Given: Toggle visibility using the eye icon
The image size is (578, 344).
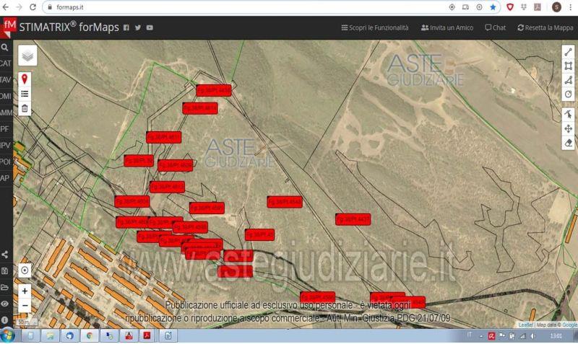Looking at the screenshot, I should pyautogui.click(x=5, y=304).
